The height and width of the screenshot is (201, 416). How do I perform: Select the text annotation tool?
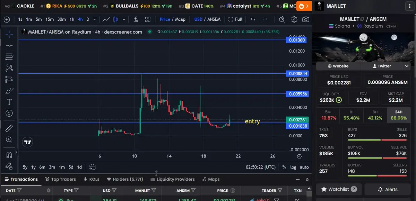point(9,102)
